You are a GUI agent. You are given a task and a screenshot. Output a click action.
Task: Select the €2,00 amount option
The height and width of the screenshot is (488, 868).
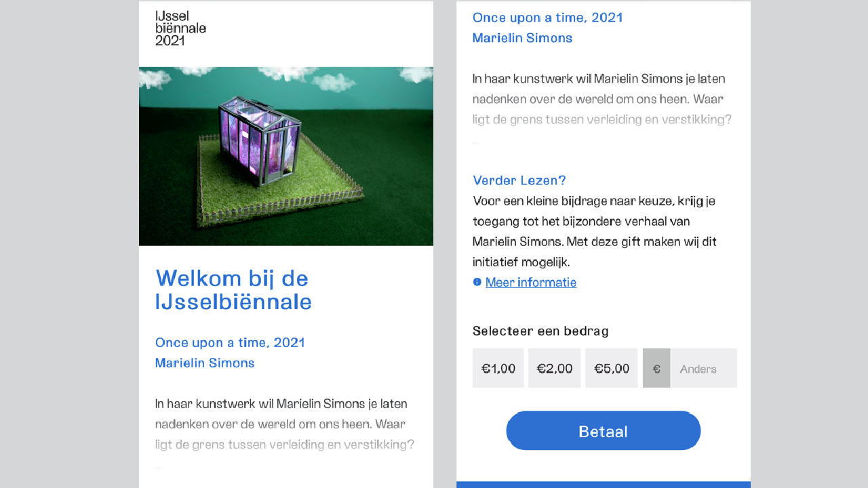click(555, 368)
